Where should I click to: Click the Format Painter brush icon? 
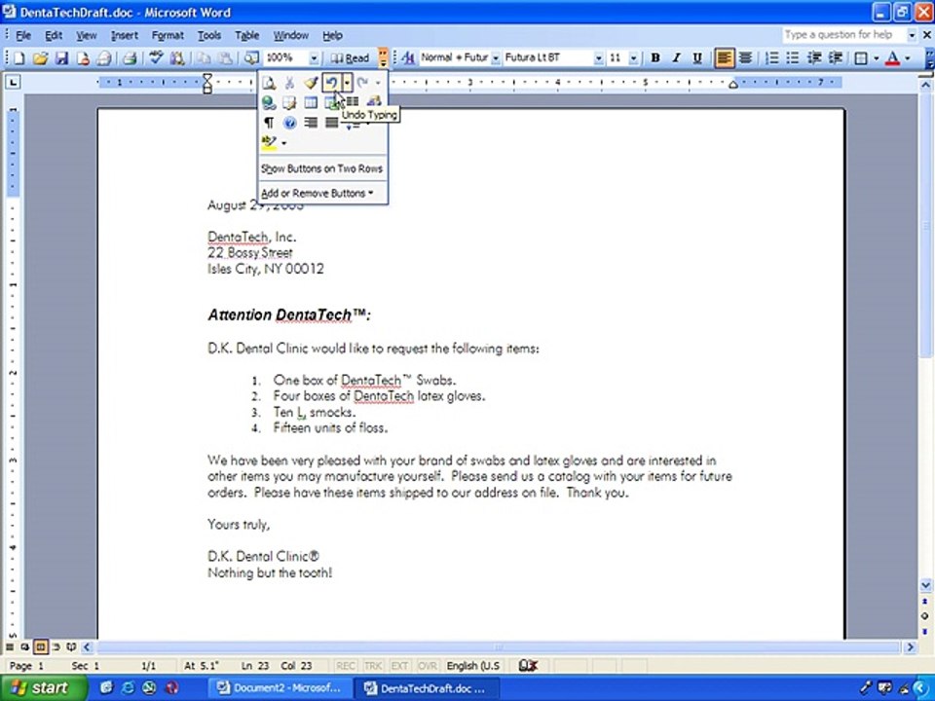point(310,83)
